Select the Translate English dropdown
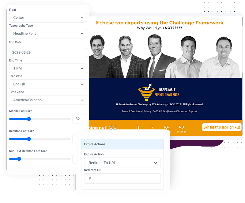This screenshot has width=245, height=203. (48, 84)
